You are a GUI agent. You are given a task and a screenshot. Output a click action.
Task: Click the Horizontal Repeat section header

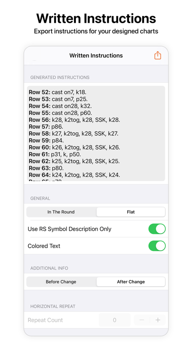[53, 306]
